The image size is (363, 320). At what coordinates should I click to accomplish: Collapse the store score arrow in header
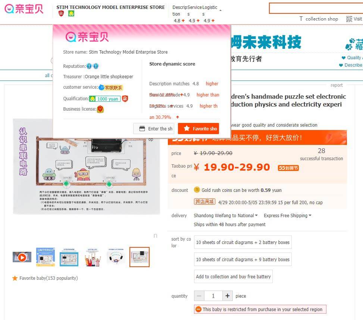(220, 10)
